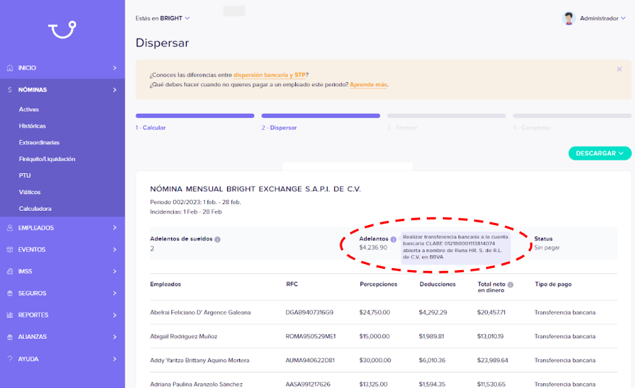This screenshot has width=635, height=388.
Task: Click net total $20,457.71
Action: pos(491,313)
